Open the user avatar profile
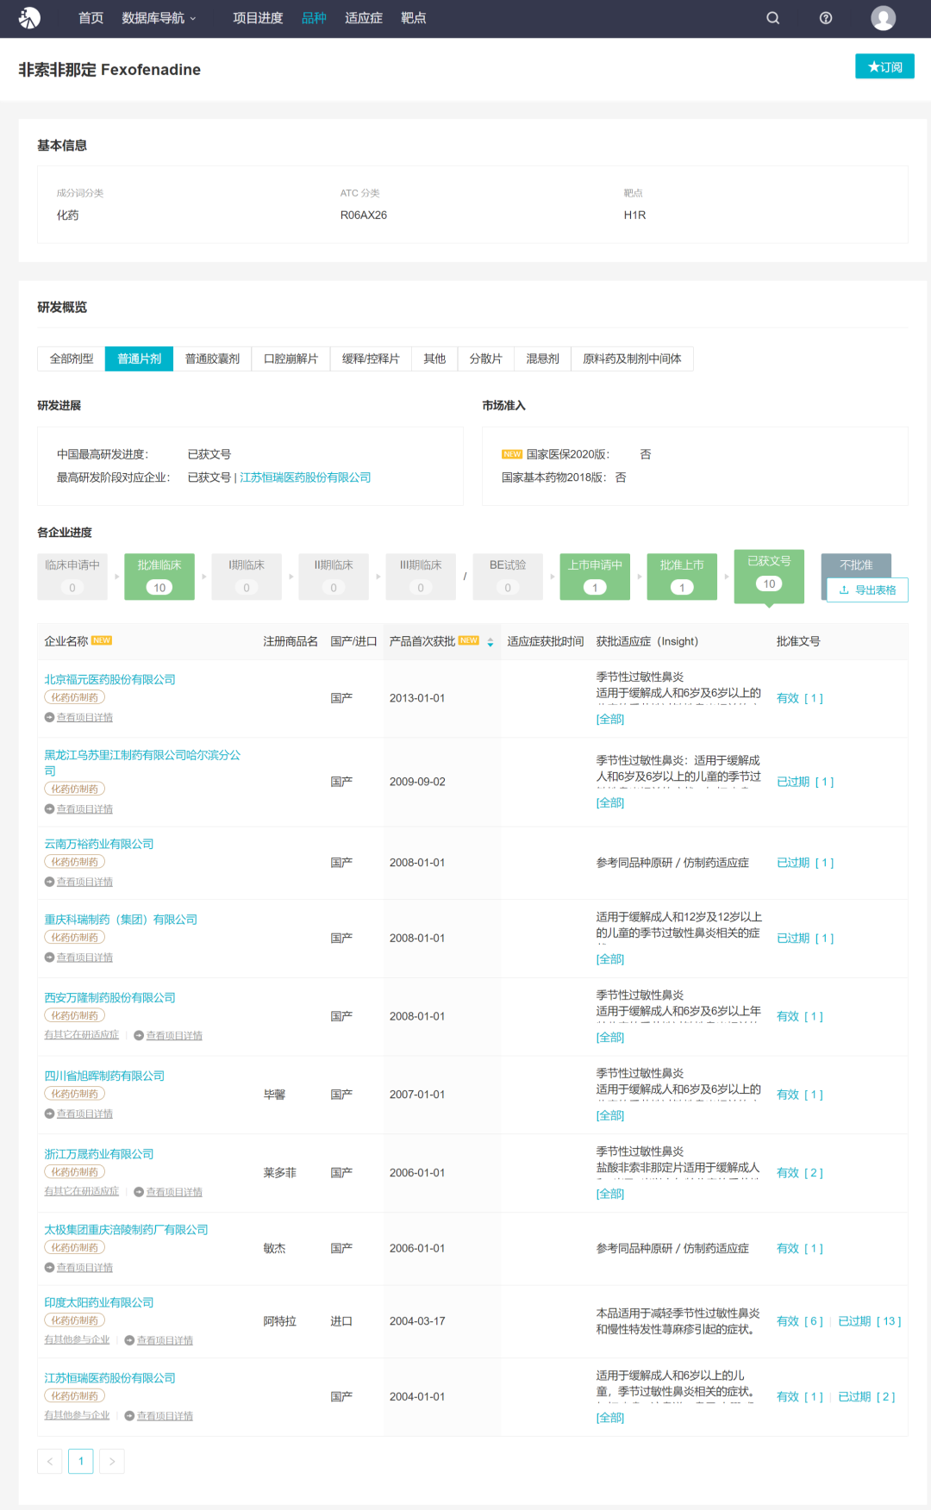Viewport: 931px width, 1510px height. click(x=884, y=18)
